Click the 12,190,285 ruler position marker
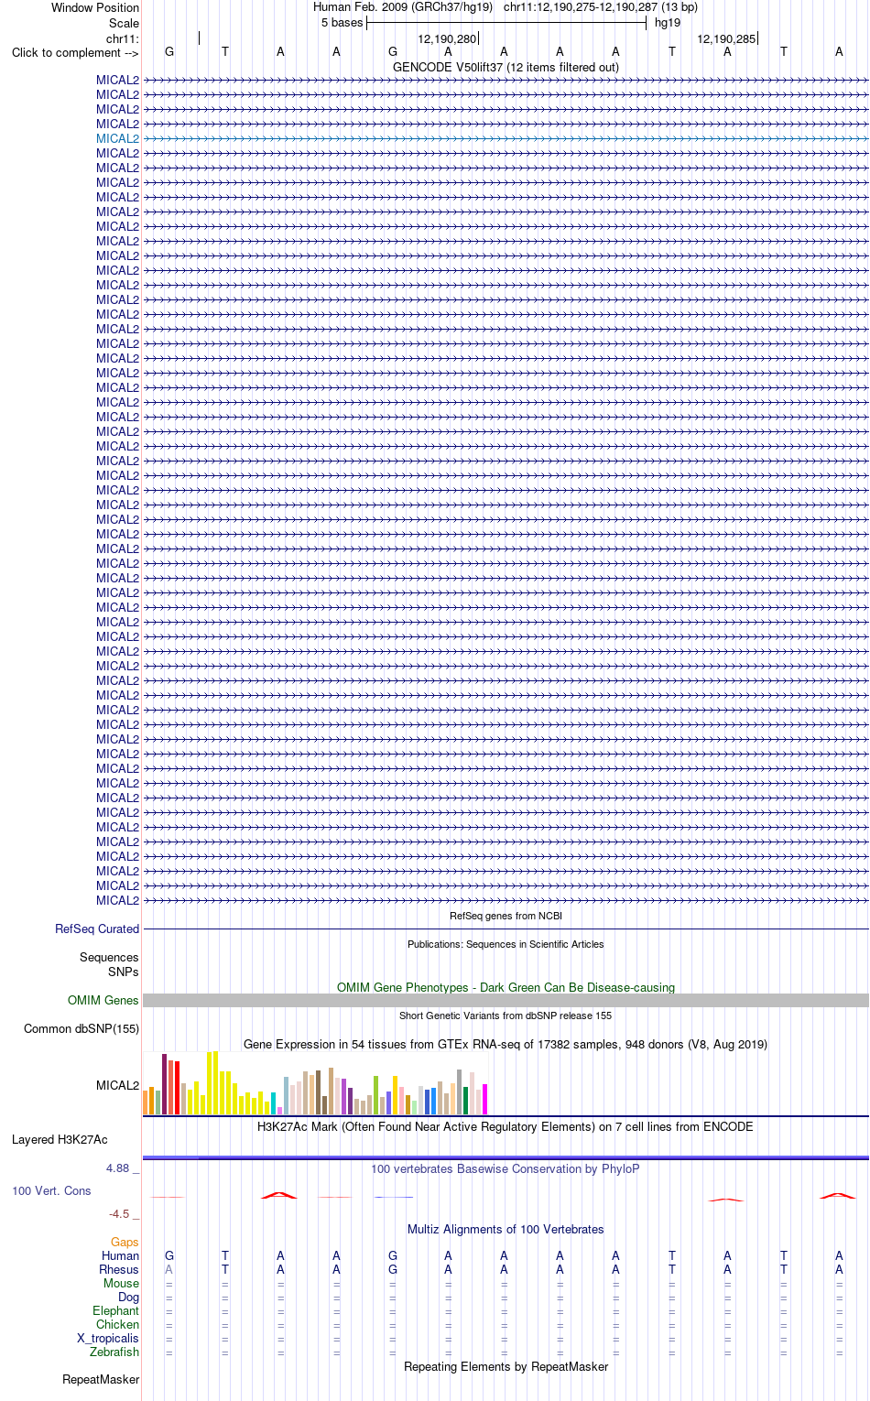 [727, 38]
